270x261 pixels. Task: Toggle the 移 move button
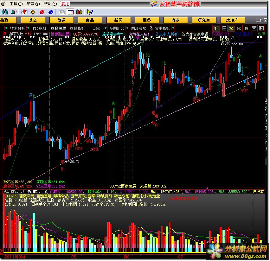pyautogui.click(x=247, y=28)
